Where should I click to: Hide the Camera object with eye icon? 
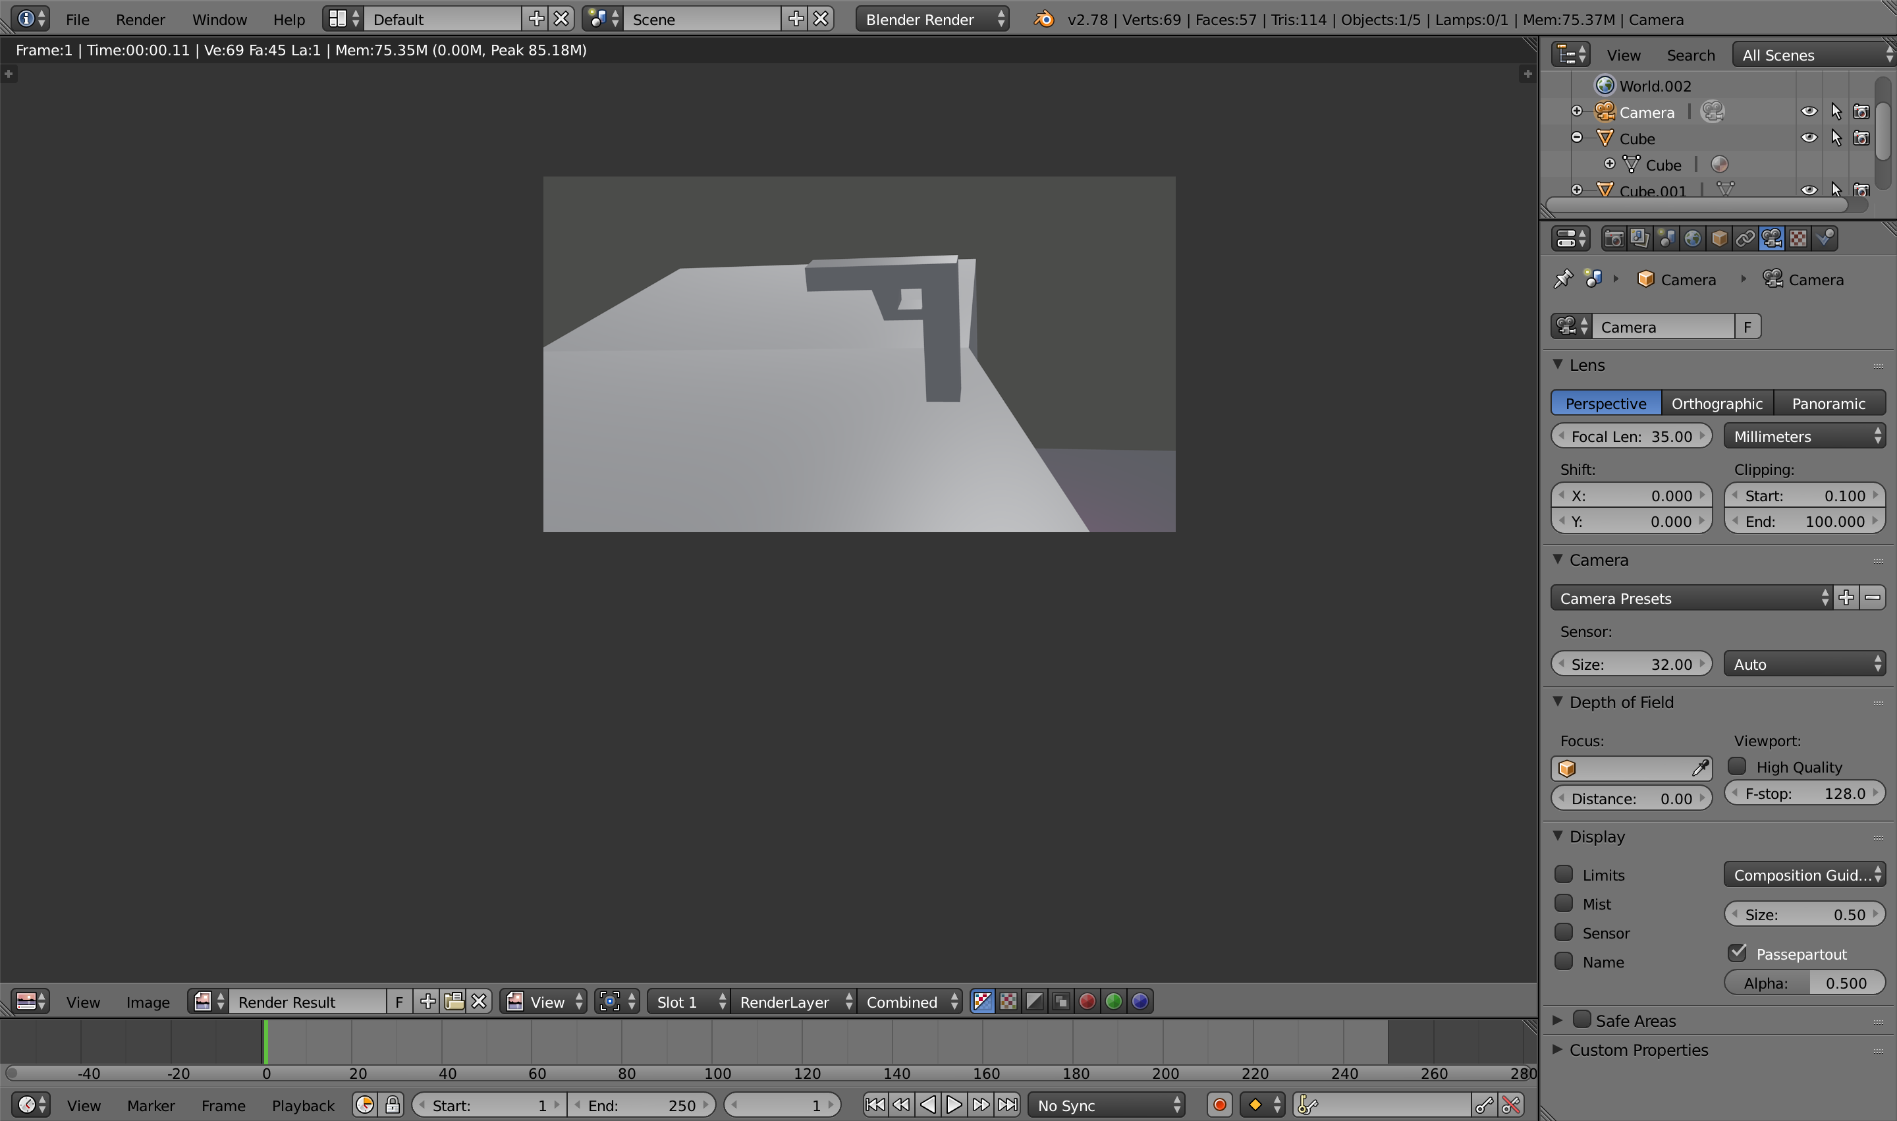click(x=1809, y=112)
